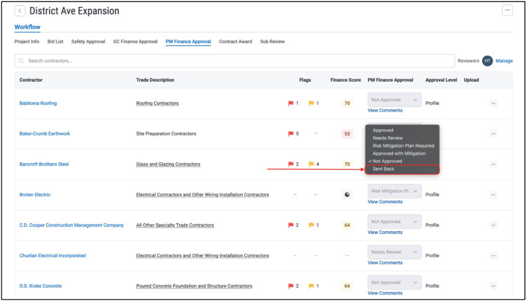The width and height of the screenshot is (527, 301).
Task: Open the GC Finance Approval tab
Action: tap(136, 42)
